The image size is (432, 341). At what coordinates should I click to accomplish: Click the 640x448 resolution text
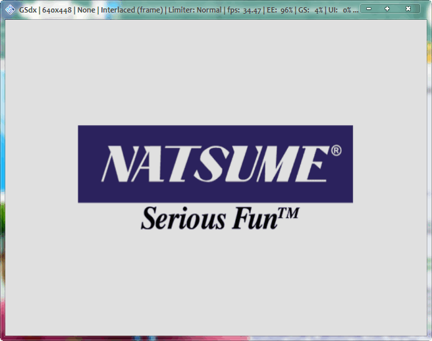[x=57, y=10]
